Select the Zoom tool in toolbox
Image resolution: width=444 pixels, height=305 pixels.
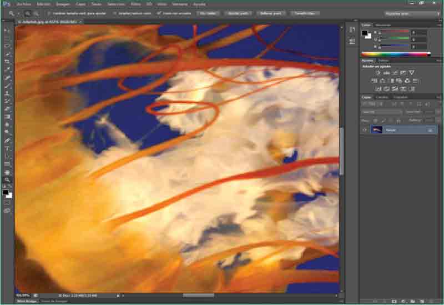click(7, 180)
